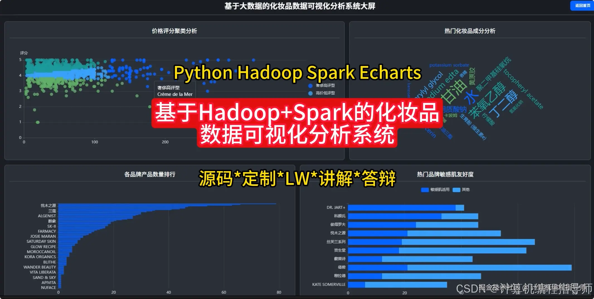Click the MOROCCANOIL label
The width and height of the screenshot is (594, 299).
pyautogui.click(x=41, y=252)
